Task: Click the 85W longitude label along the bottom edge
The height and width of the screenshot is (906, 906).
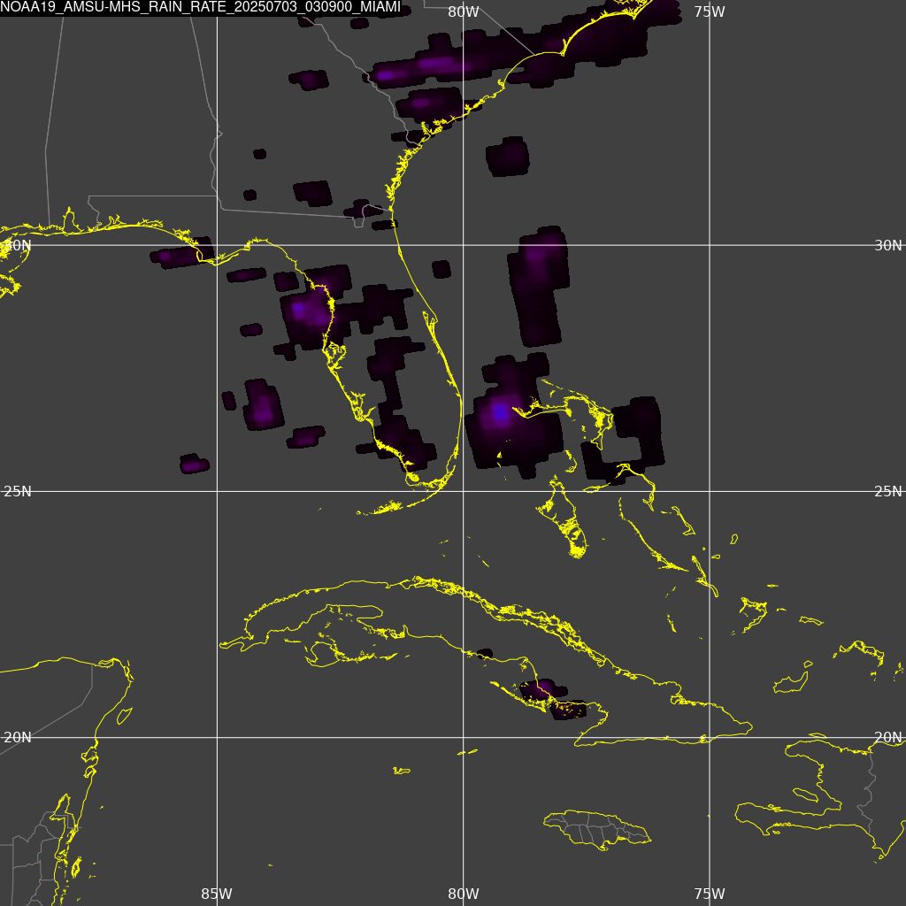Action: pos(217,894)
